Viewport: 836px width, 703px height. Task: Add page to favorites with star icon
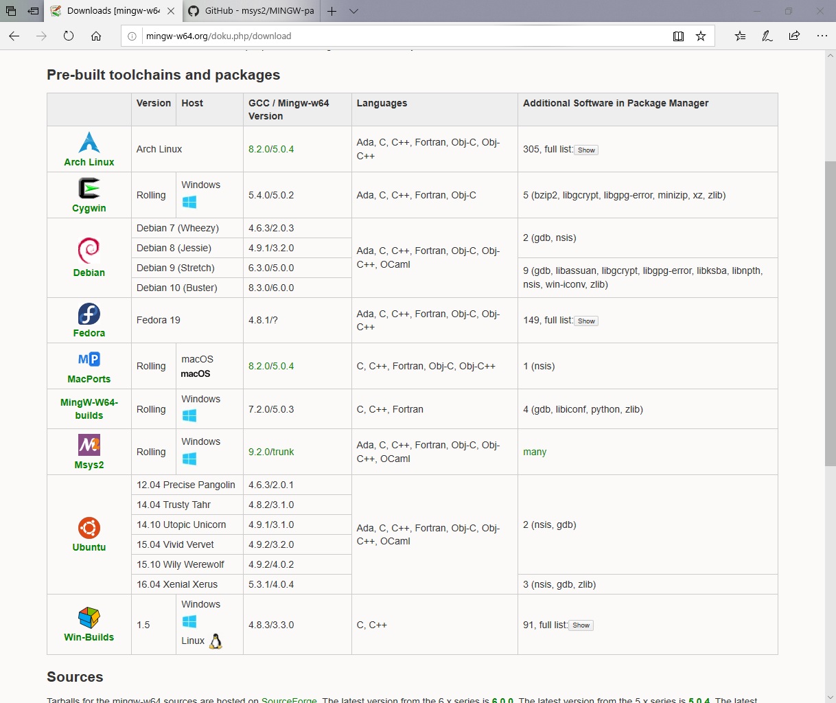[x=701, y=36]
